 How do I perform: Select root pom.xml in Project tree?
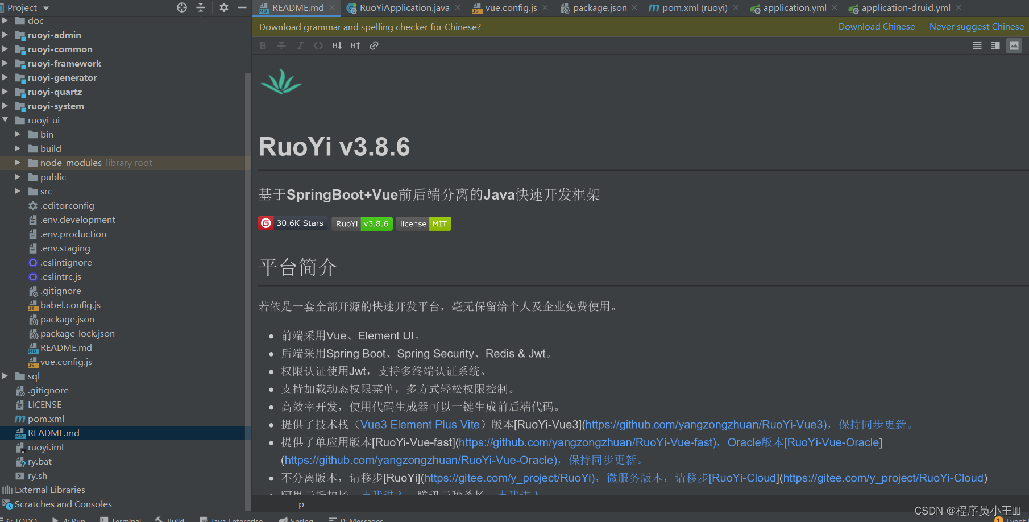click(x=45, y=419)
